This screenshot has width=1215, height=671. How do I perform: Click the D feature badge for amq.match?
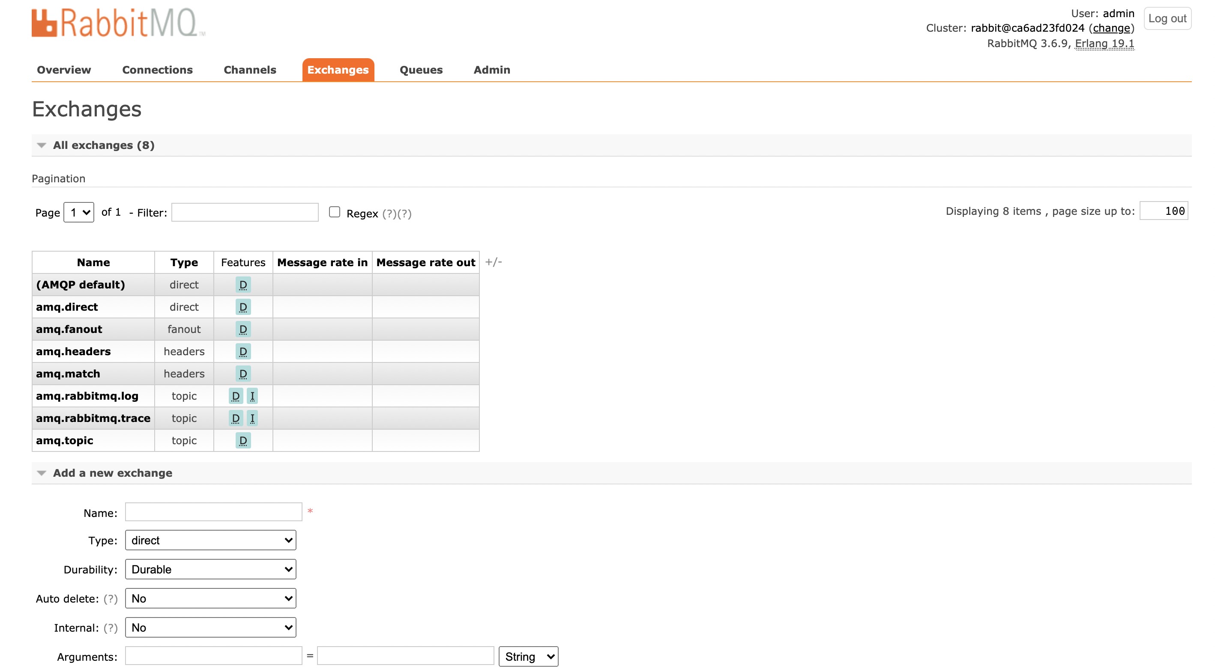[243, 374]
